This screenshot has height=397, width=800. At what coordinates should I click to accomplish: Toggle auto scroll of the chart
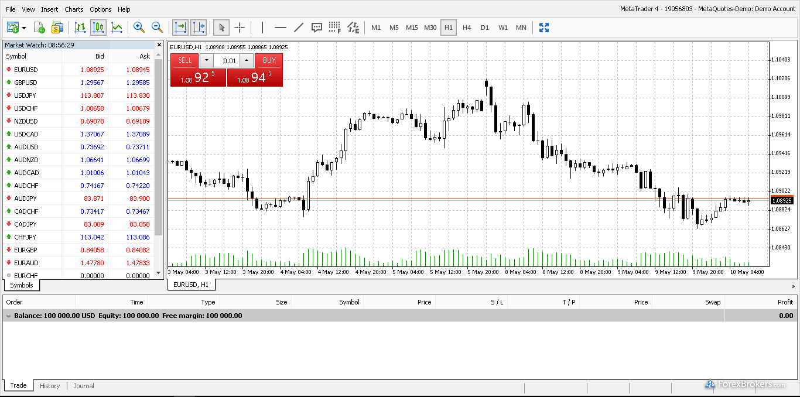pos(181,27)
